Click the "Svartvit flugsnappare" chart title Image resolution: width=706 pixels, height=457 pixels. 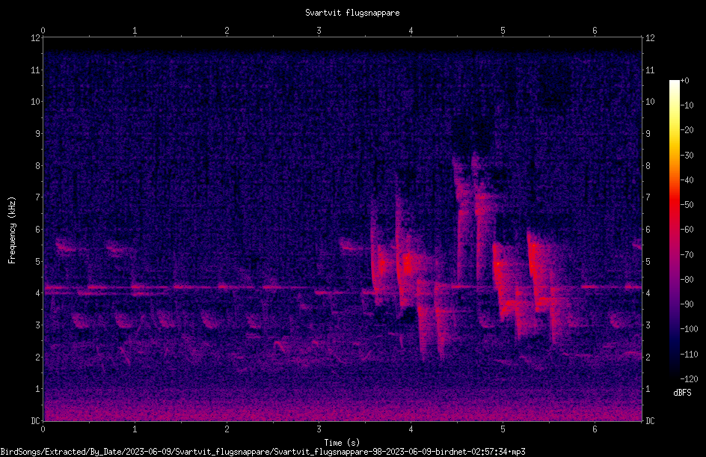[x=352, y=13]
